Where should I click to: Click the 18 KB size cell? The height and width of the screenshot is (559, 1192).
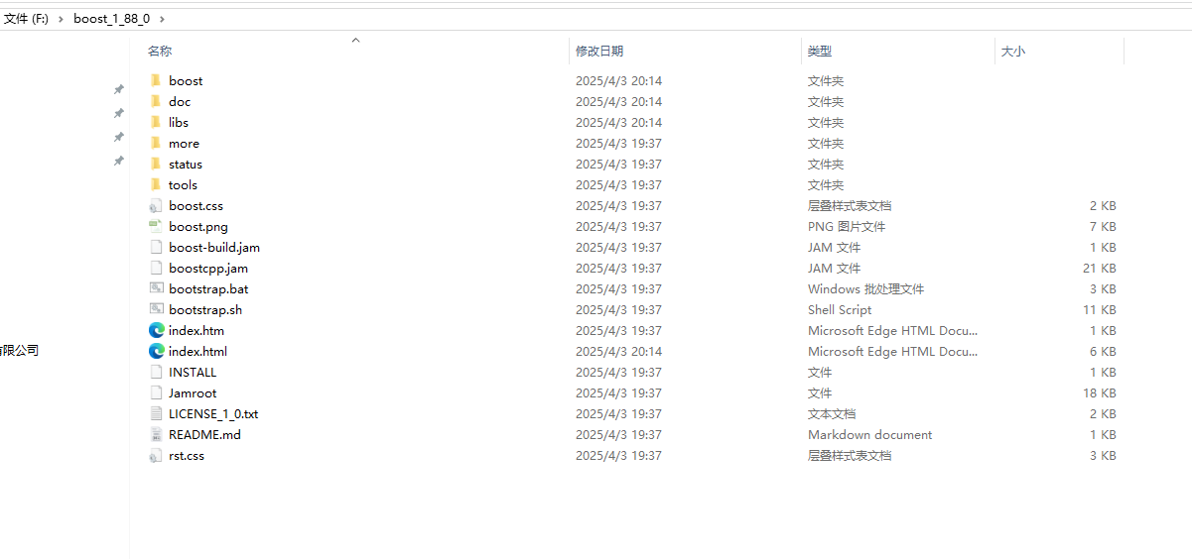coord(1099,393)
